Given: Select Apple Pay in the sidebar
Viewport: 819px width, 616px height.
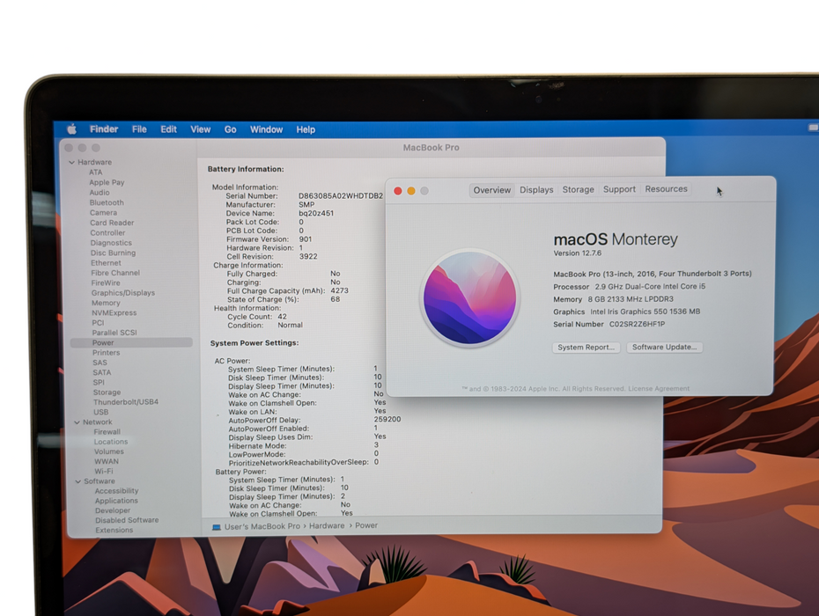Looking at the screenshot, I should tap(107, 182).
